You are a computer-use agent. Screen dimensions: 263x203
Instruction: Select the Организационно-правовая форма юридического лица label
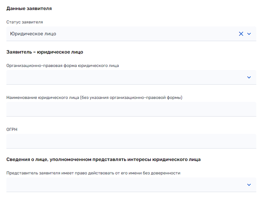(62, 65)
